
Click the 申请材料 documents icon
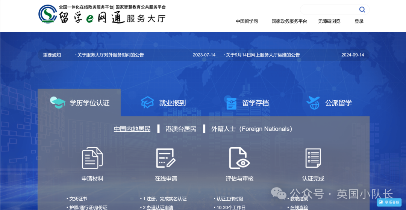pyautogui.click(x=92, y=158)
